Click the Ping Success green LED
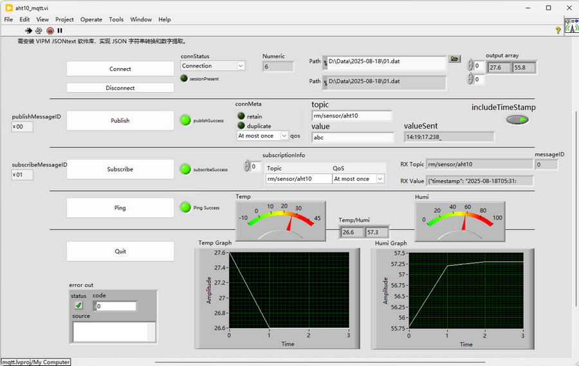The image size is (579, 366). click(x=185, y=208)
